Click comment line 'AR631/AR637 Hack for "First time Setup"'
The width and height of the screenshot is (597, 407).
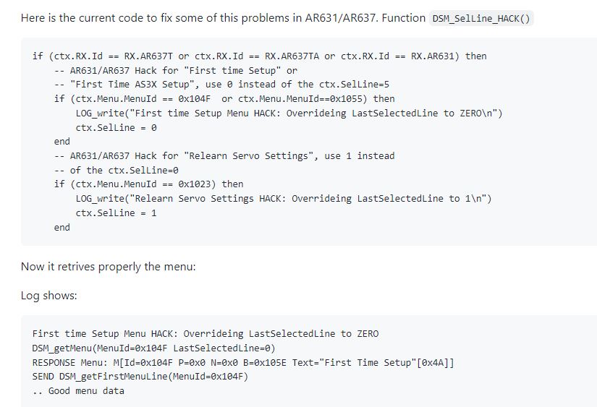pos(176,71)
